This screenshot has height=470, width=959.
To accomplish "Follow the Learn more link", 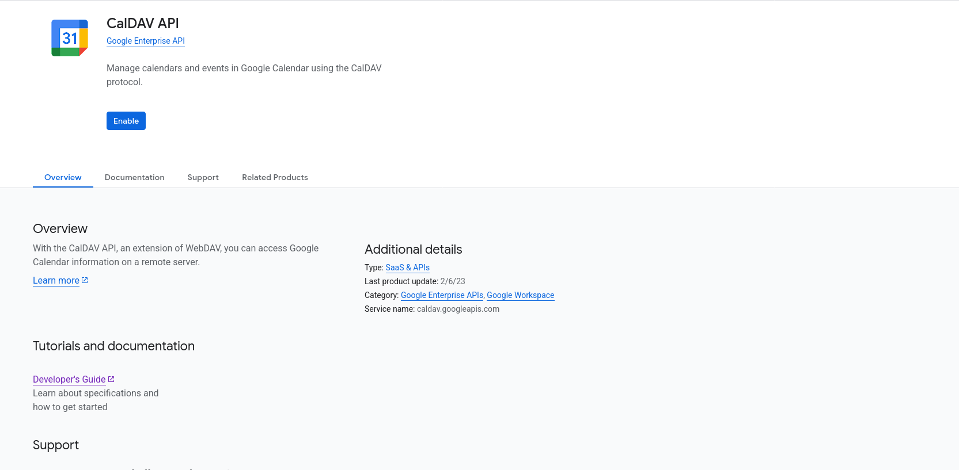I will pos(56,280).
